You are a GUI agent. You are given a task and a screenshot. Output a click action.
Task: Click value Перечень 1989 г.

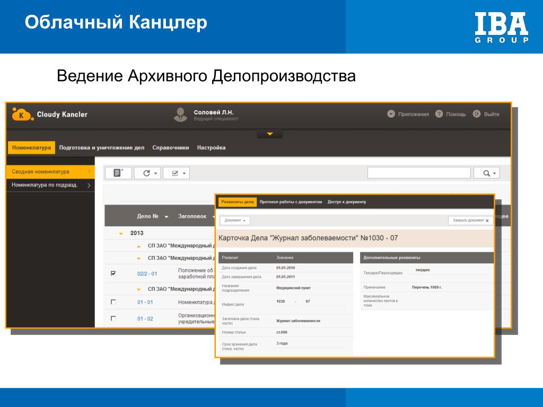coord(427,287)
